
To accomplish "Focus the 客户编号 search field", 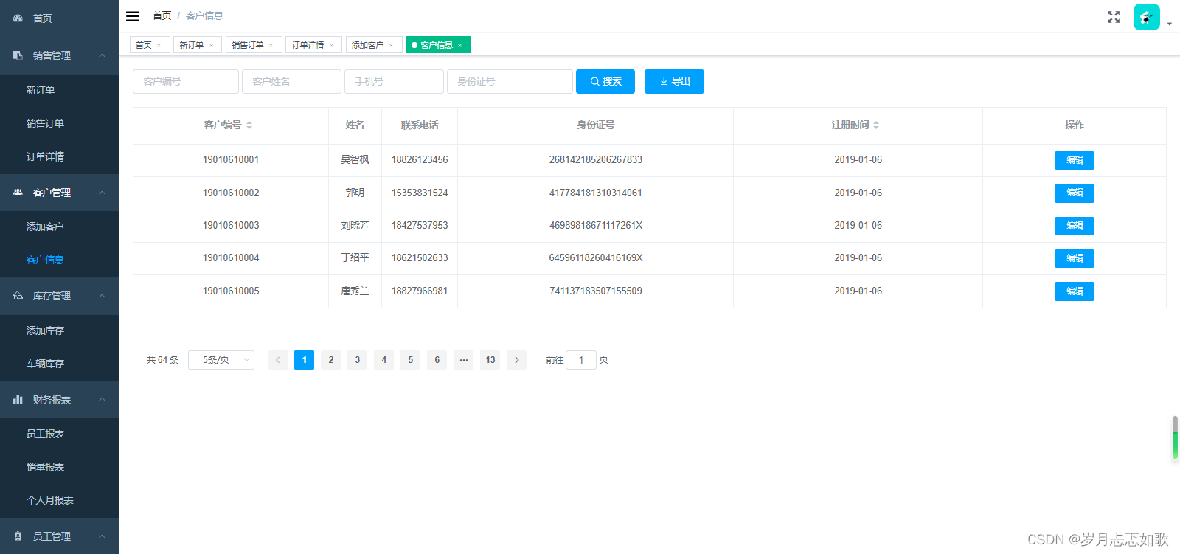I will click(186, 81).
